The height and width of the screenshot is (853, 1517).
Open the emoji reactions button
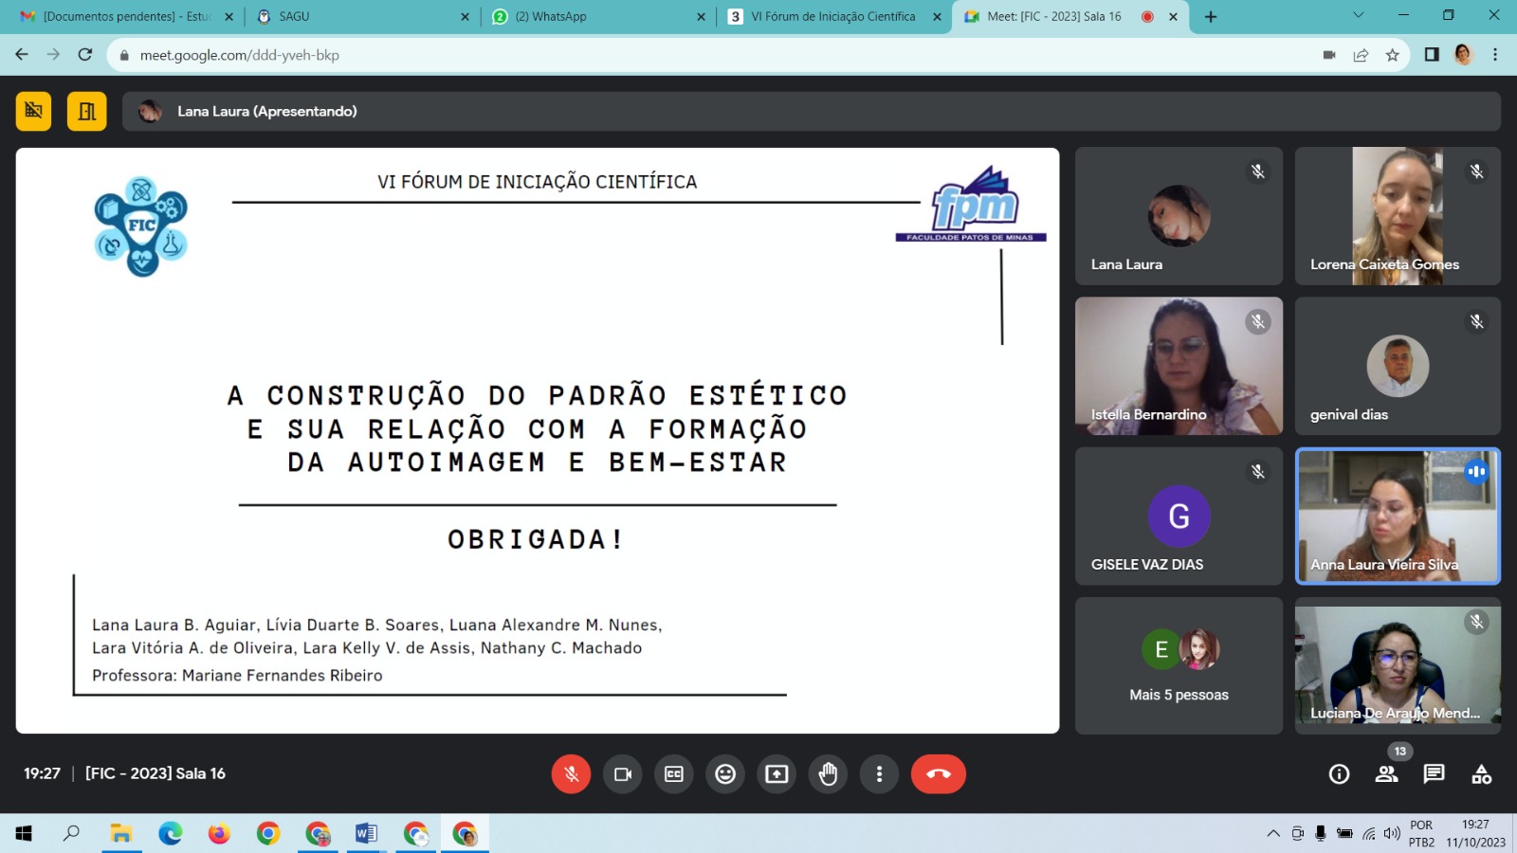click(x=725, y=774)
